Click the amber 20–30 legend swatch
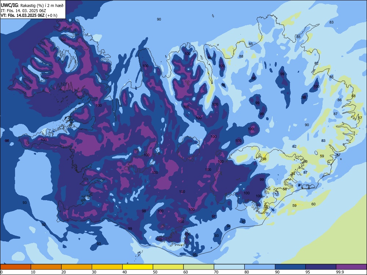Viewport: 367px width, 275px height. coord(77,267)
